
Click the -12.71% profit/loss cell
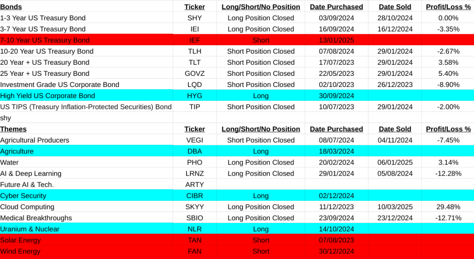(448, 218)
